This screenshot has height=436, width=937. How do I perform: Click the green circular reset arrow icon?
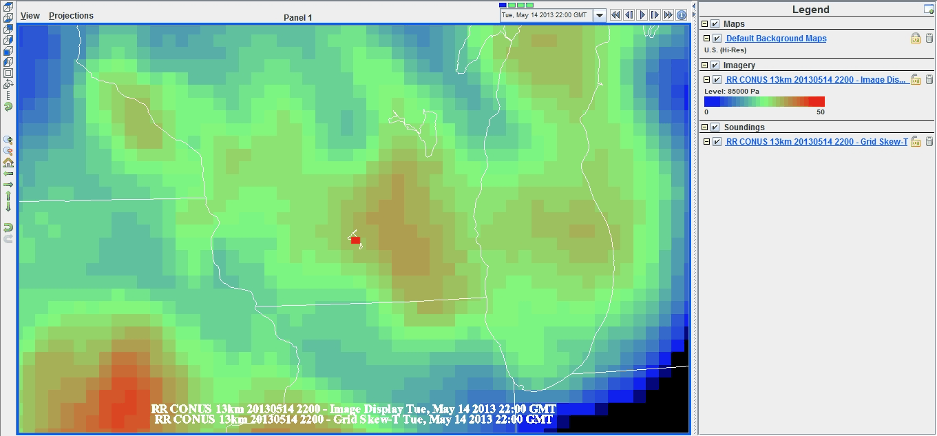click(8, 107)
